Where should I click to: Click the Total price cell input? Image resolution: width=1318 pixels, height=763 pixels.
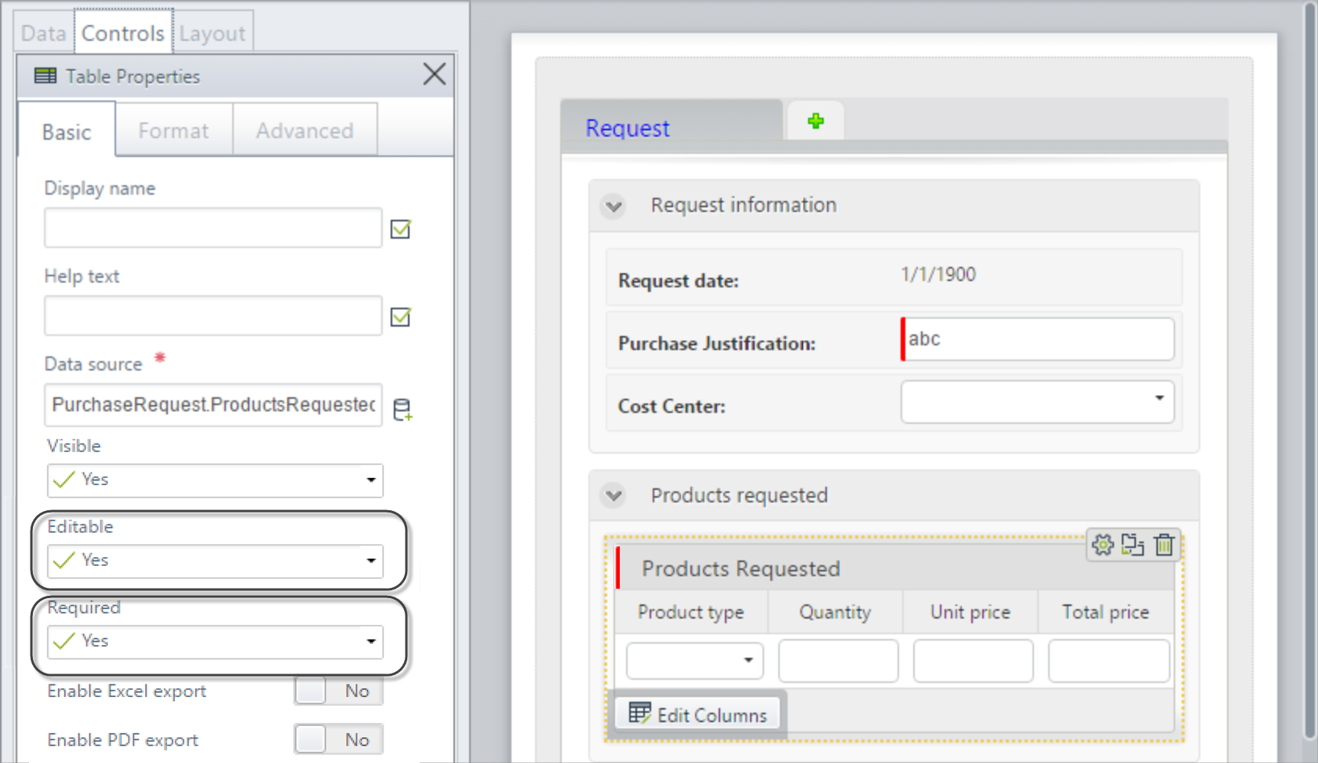(1109, 661)
